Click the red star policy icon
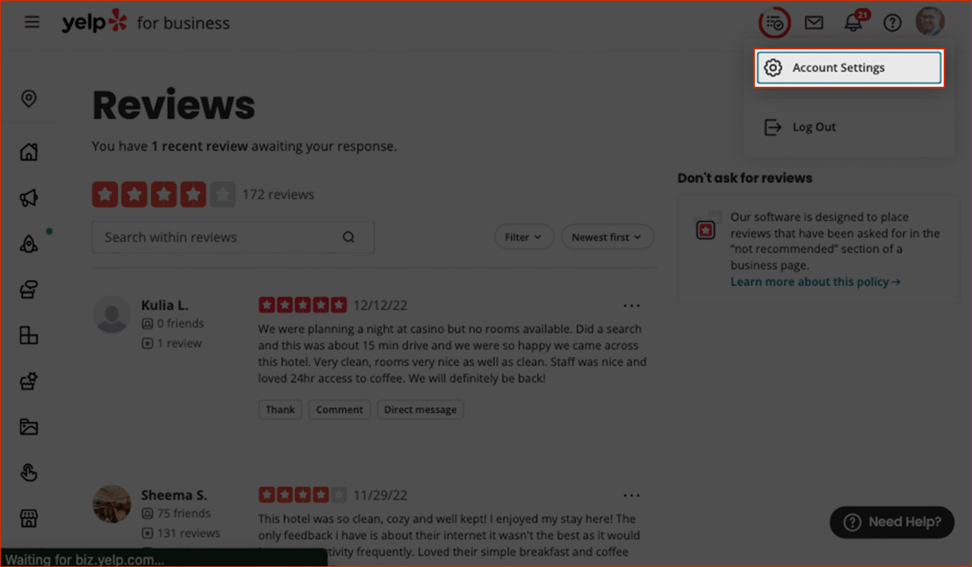This screenshot has height=567, width=972. (707, 228)
